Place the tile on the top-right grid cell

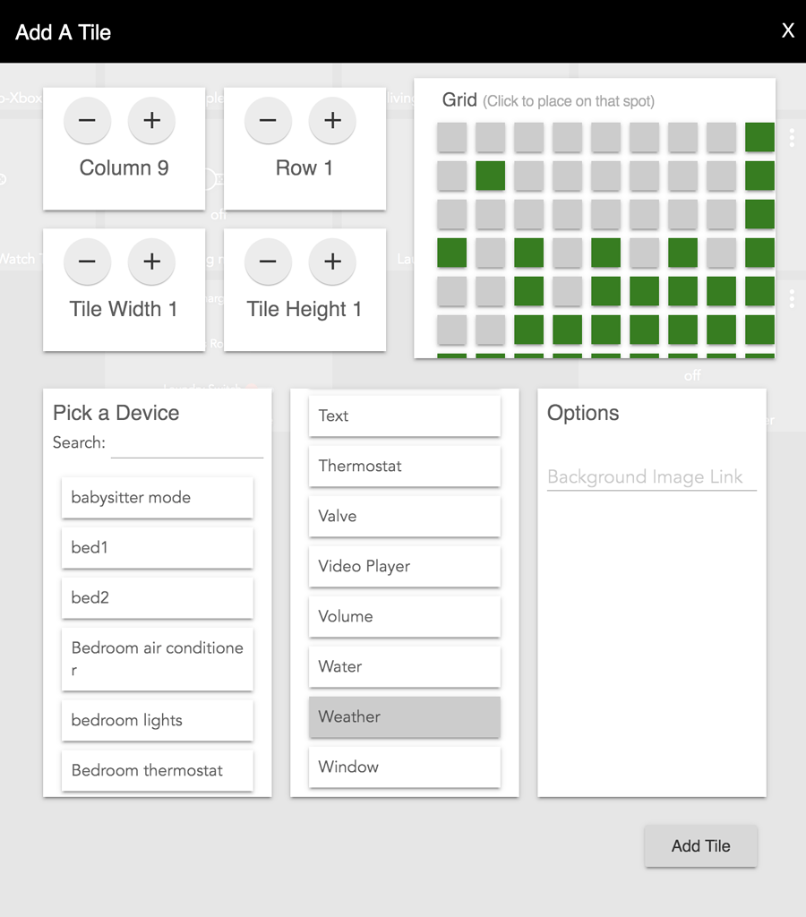(759, 137)
